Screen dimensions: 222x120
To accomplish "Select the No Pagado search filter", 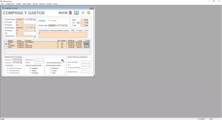I will (30, 73).
